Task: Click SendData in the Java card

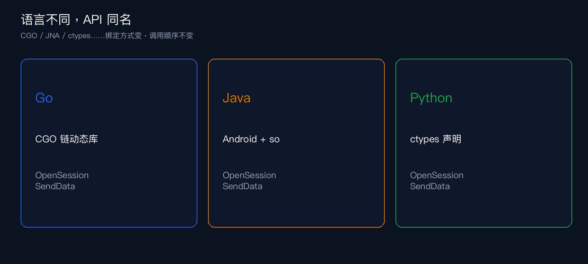Action: [x=243, y=186]
